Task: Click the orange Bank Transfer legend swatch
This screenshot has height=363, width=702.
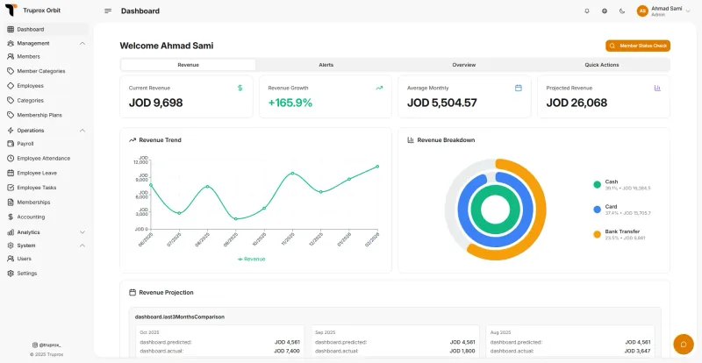Action: (598, 234)
